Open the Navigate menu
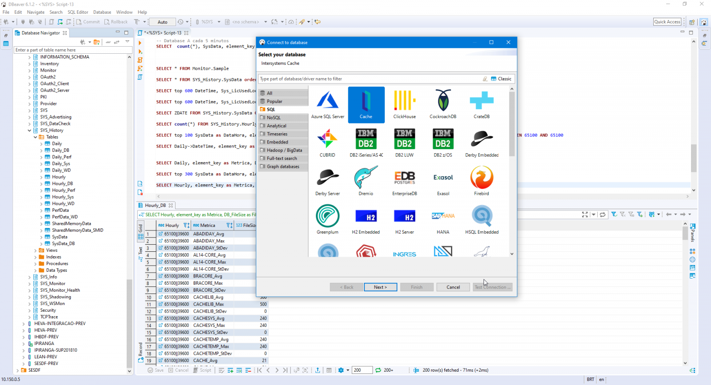This screenshot has width=711, height=385. [36, 12]
